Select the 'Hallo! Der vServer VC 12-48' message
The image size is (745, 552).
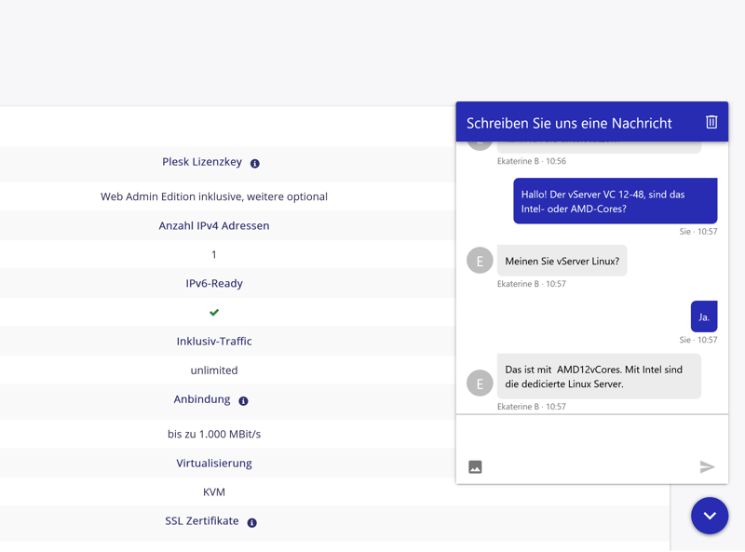(615, 201)
